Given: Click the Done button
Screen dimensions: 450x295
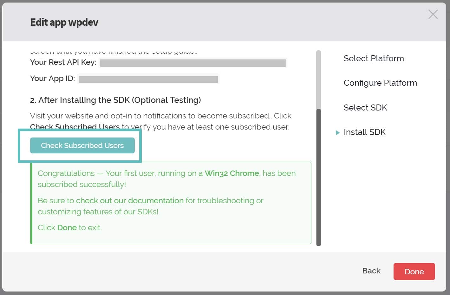Looking at the screenshot, I should click(x=414, y=272).
